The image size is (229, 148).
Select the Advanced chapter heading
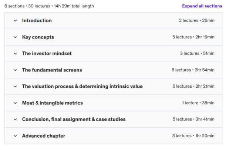pyautogui.click(x=43, y=136)
